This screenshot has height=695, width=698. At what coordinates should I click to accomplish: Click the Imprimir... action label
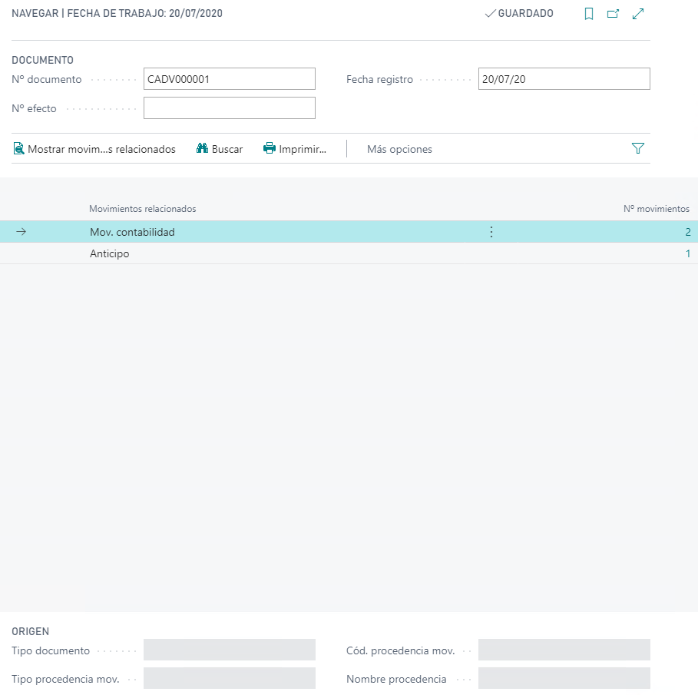point(303,149)
